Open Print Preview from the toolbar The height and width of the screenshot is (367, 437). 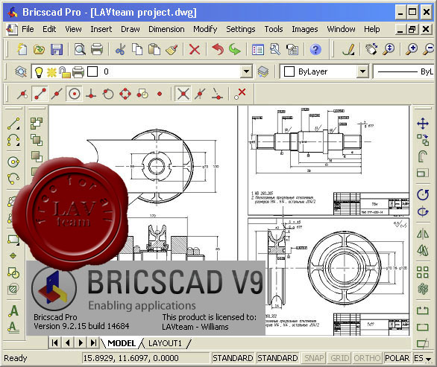80,50
